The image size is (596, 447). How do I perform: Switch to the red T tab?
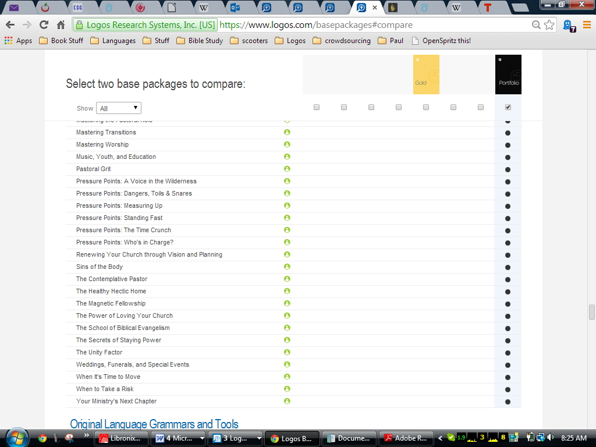pos(488,8)
